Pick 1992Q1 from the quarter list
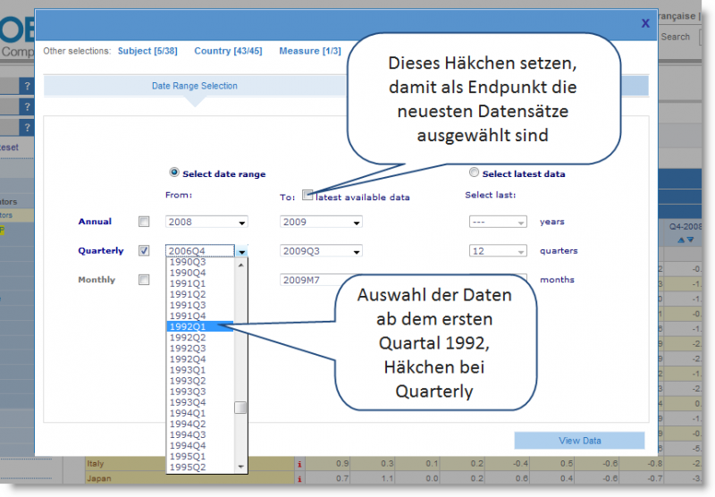The height and width of the screenshot is (497, 715). 198,327
